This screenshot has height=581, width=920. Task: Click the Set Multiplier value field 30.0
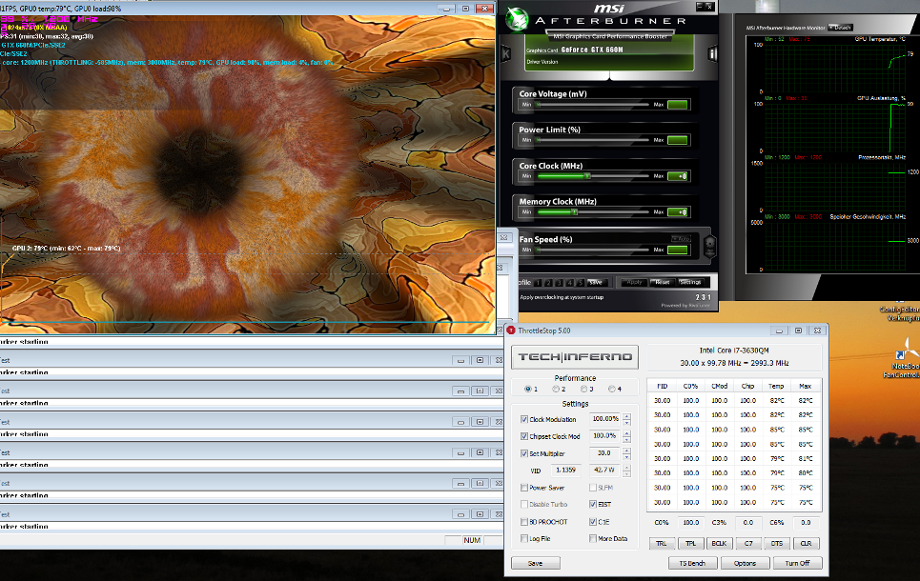click(x=604, y=453)
